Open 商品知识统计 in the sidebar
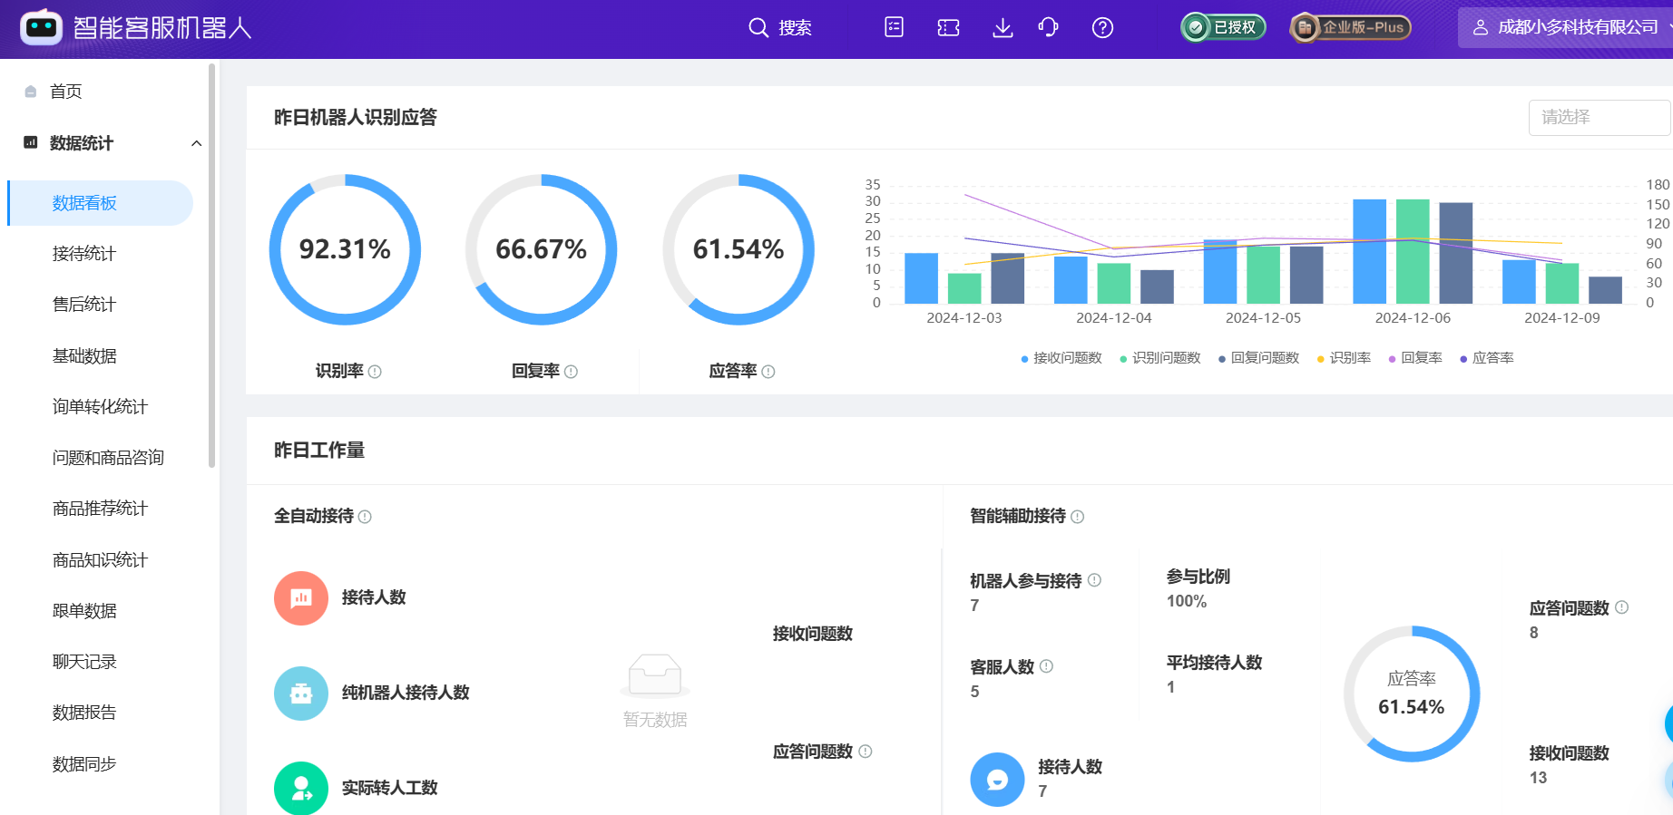Screen dimensions: 1673x815 [100, 560]
